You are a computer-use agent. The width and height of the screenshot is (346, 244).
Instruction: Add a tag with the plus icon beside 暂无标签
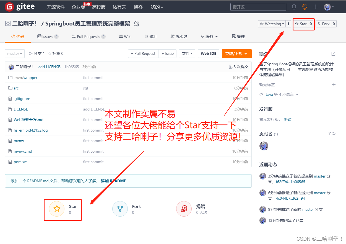334,84
